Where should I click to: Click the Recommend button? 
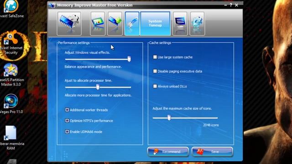click(168, 152)
